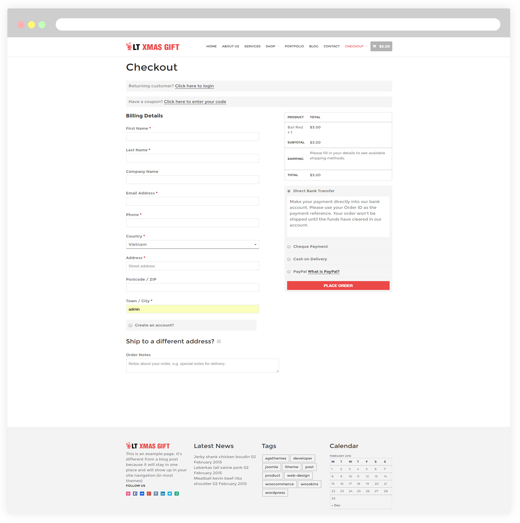Click the Checkout menu label
The height and width of the screenshot is (523, 520).
pyautogui.click(x=354, y=46)
